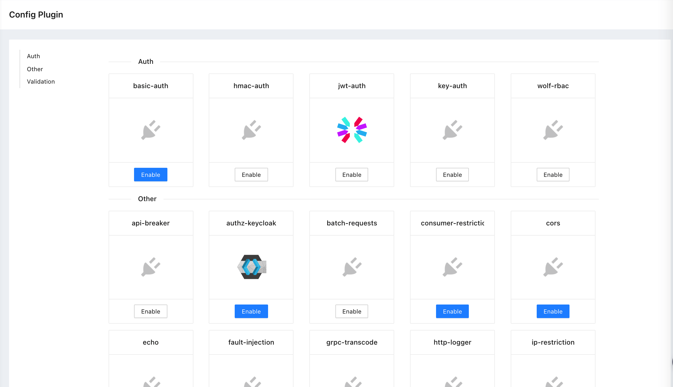Click the key-auth plug icon
The width and height of the screenshot is (673, 387).
[x=452, y=130]
